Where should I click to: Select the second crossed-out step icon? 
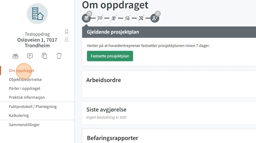(100, 18)
